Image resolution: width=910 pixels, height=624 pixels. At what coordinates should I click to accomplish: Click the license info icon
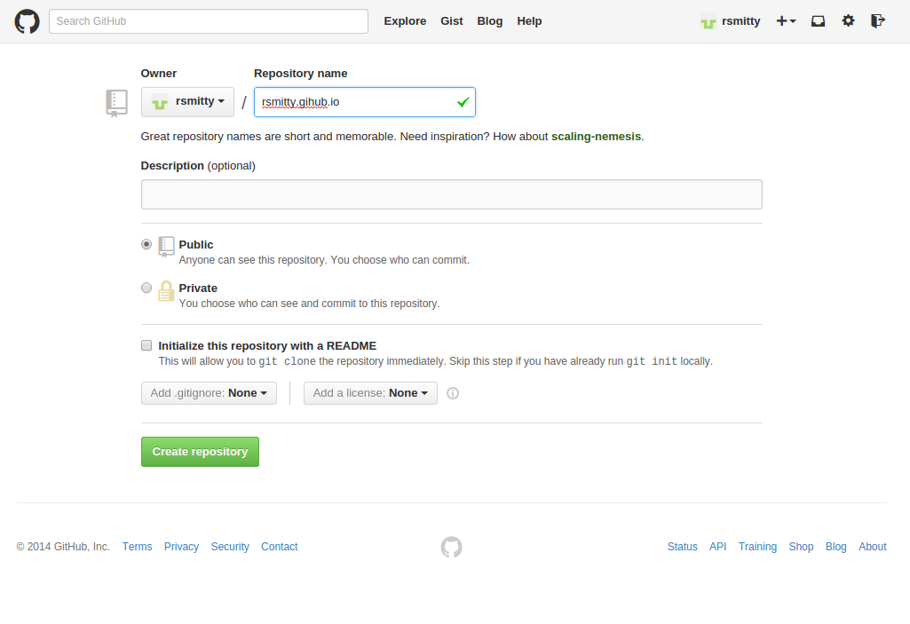[453, 393]
